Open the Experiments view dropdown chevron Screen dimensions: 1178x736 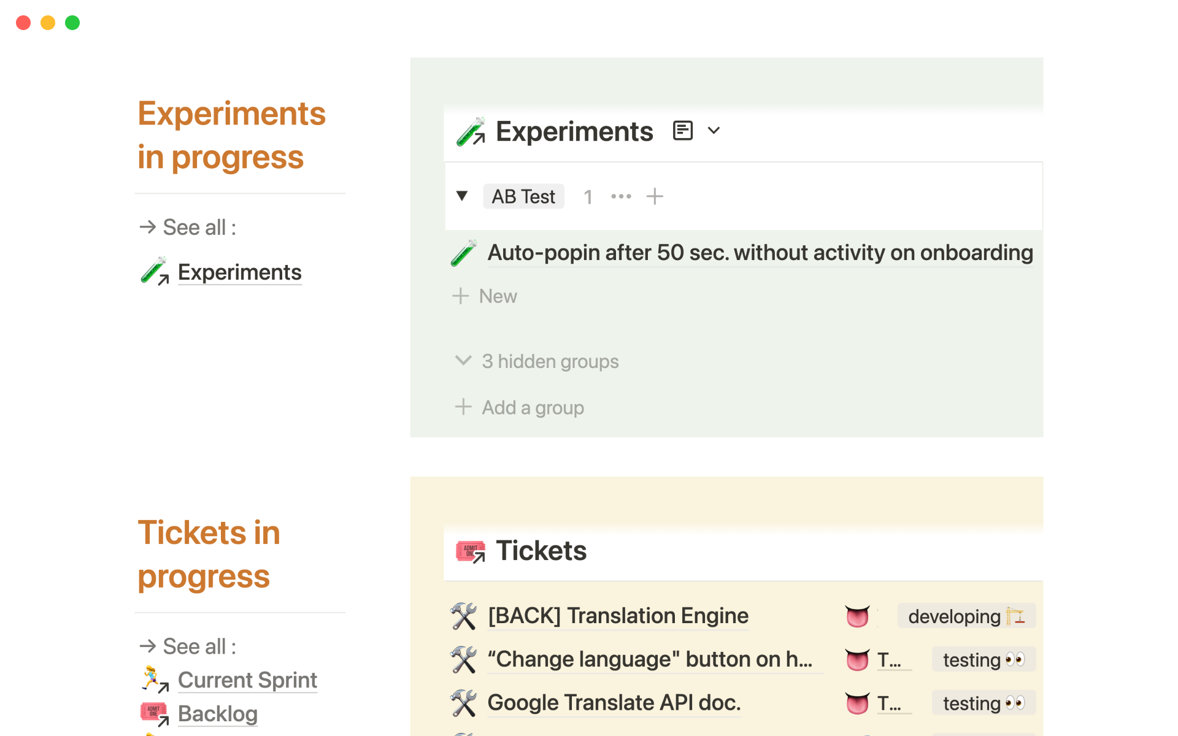pos(714,131)
